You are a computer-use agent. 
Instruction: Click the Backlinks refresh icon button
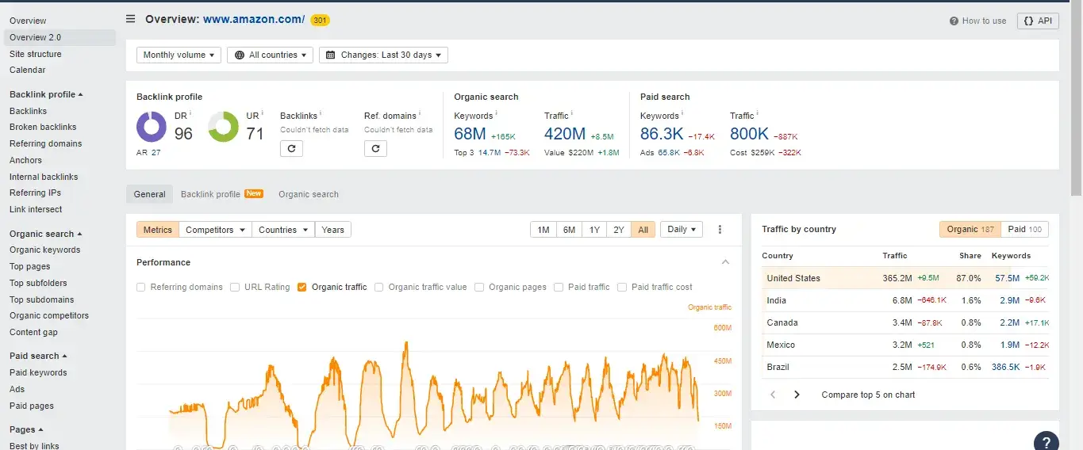coord(291,148)
